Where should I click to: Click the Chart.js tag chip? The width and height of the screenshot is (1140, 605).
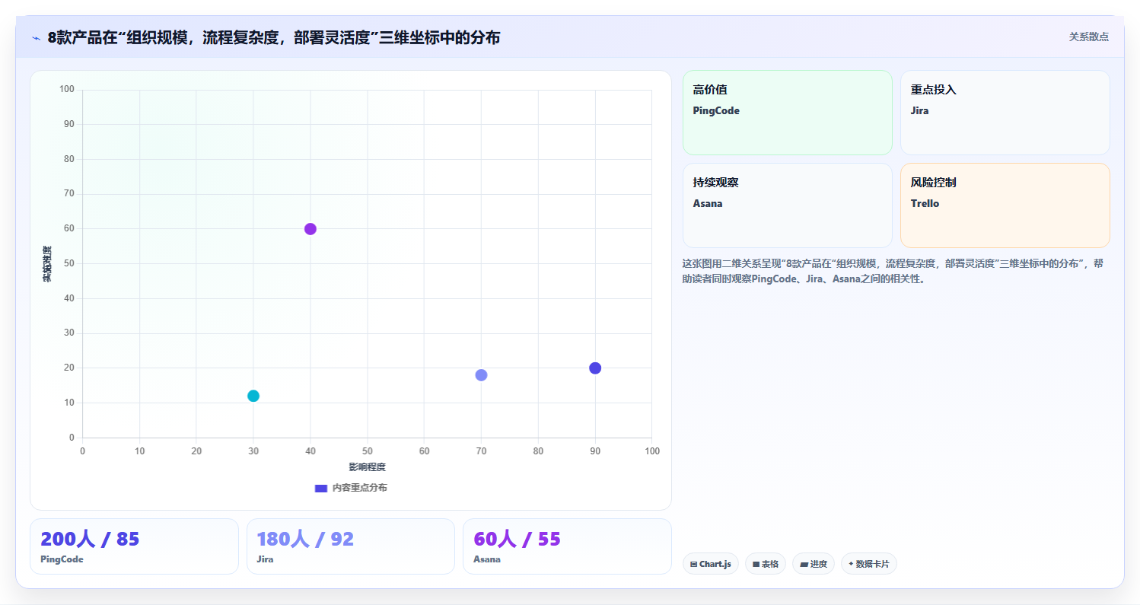click(710, 564)
